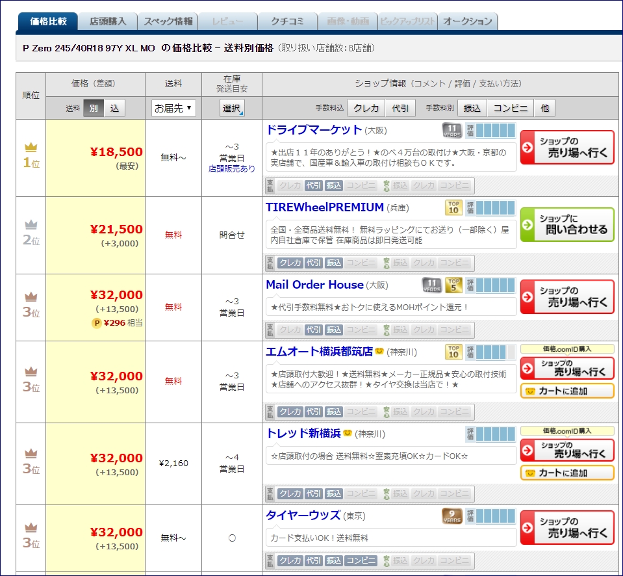The height and width of the screenshot is (576, 623).
Task: Click the rating bar for ドライブマーケット
Action: pos(490,131)
